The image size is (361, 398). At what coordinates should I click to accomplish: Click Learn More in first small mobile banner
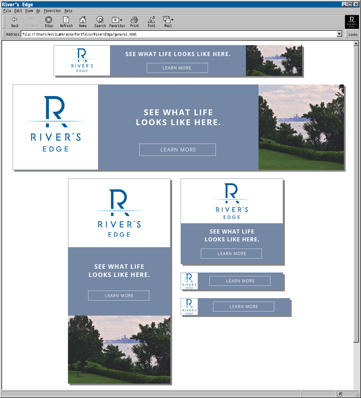240,281
